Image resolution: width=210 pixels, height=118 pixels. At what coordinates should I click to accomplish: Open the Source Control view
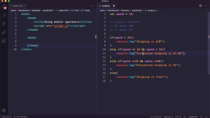pos(4,24)
